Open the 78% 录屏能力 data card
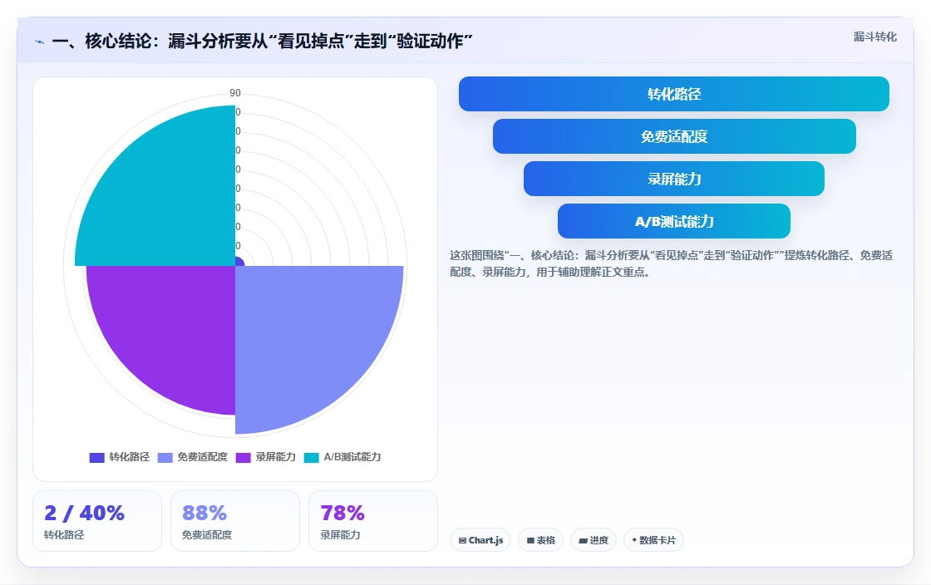931x585 pixels. pyautogui.click(x=373, y=521)
